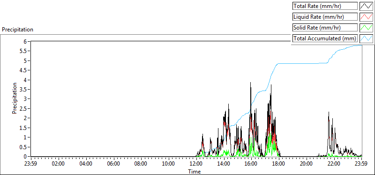Viewport: 375px width, 175px height.
Task: Click the Precipitation graph caption
Action: (17, 30)
